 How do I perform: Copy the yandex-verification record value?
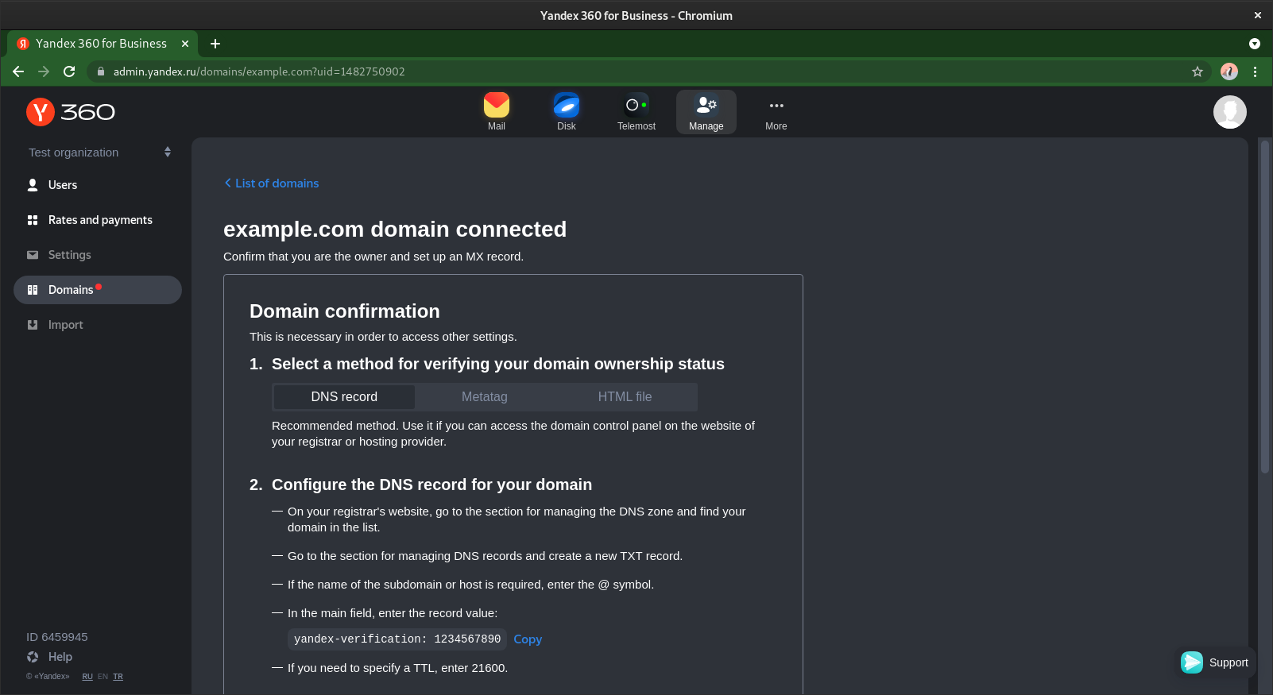tap(528, 639)
